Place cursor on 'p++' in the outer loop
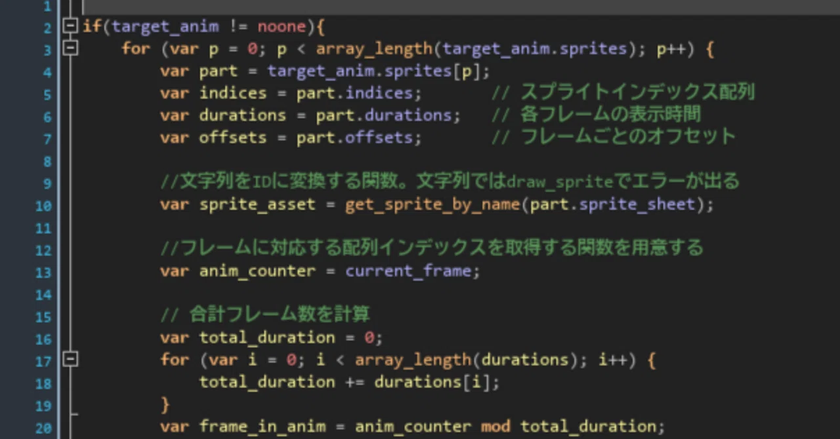 [x=671, y=49]
